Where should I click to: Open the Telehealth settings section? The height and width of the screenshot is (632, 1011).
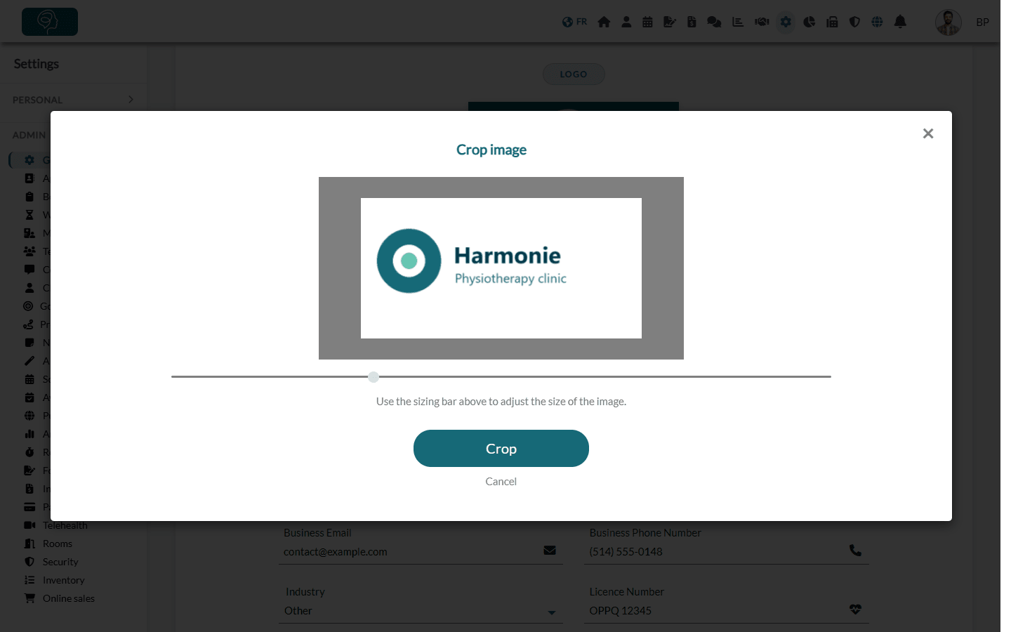pos(65,525)
